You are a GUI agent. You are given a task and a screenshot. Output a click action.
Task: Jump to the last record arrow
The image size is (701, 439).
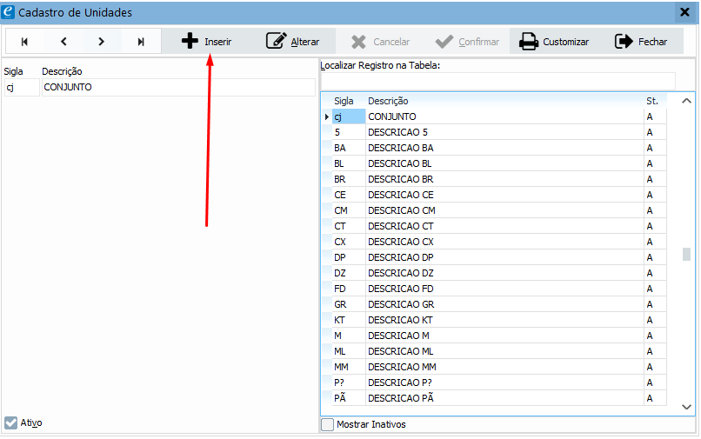point(141,42)
